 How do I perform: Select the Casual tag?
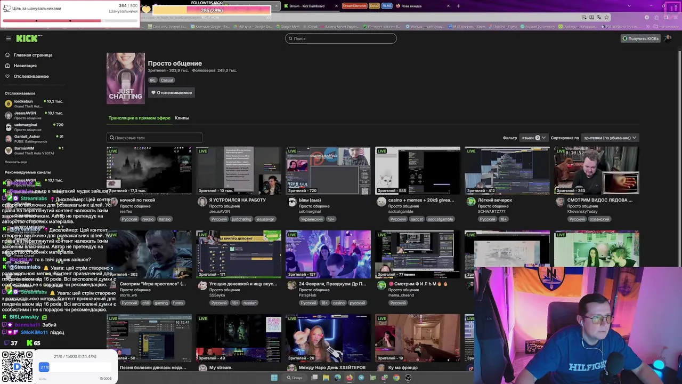click(167, 80)
